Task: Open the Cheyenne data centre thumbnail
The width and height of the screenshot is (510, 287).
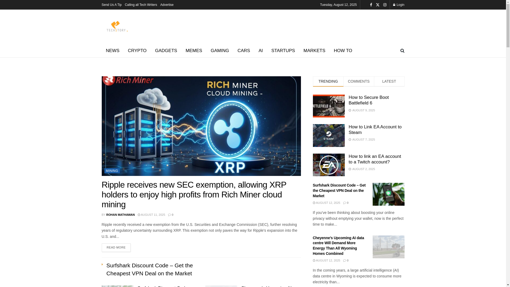Action: click(388, 247)
